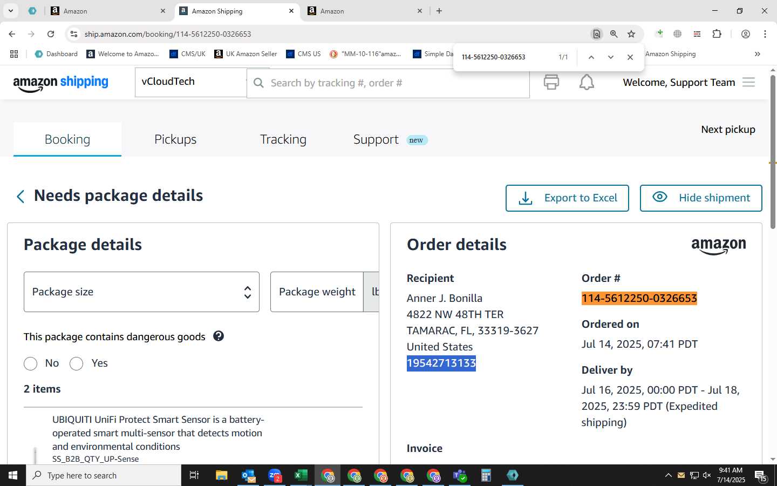Viewport: 777px width, 486px height.
Task: Open the tab search dropdown arrow
Action: tap(10, 11)
